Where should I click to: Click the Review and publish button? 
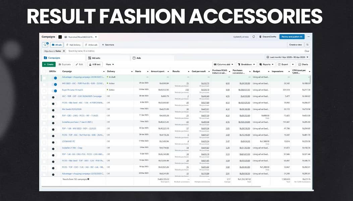tap(292, 37)
